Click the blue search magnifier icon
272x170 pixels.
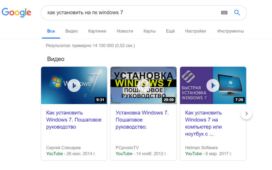[x=237, y=13]
